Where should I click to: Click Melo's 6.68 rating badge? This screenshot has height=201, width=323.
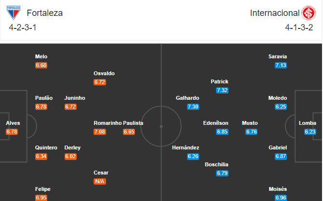pos(41,65)
